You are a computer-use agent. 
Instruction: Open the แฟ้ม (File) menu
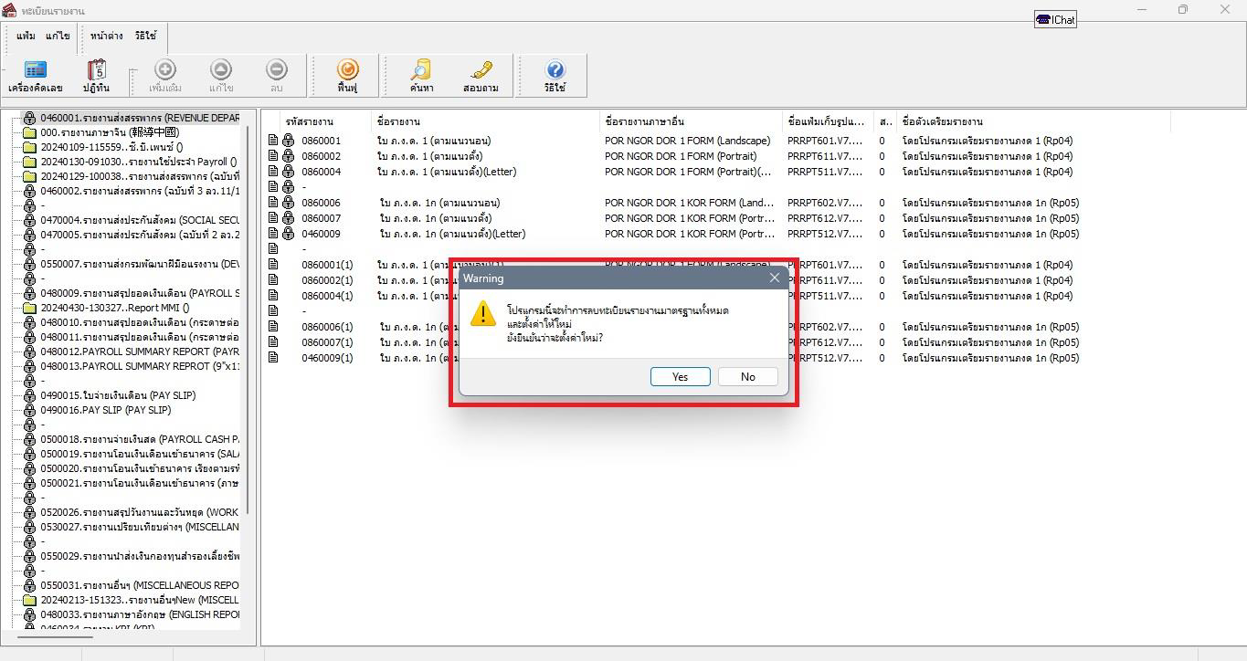click(x=26, y=36)
